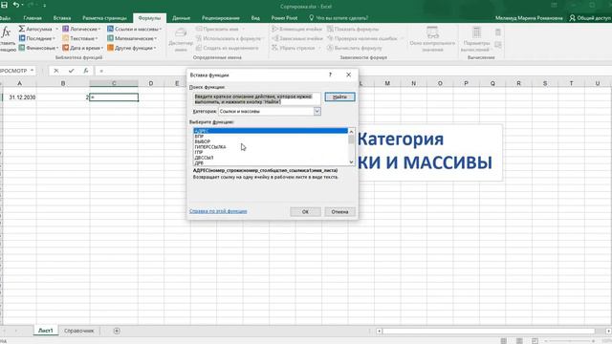This screenshot has width=612, height=344.
Task: Click the calculate-sheet icon below the calculator
Action: click(497, 45)
